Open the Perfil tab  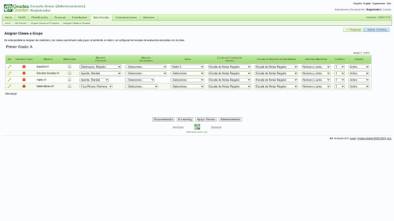pyautogui.click(x=22, y=18)
